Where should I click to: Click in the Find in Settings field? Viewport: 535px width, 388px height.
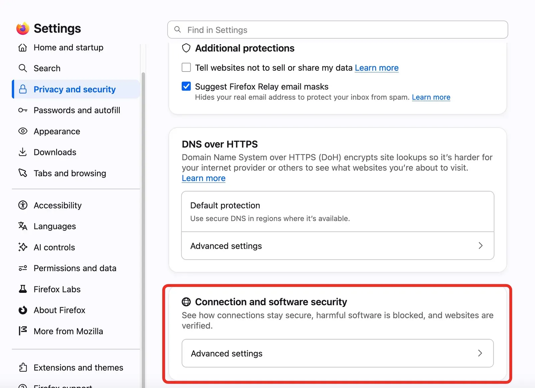338,30
